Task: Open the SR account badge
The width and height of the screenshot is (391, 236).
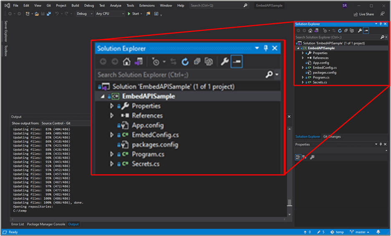Action: [x=345, y=5]
